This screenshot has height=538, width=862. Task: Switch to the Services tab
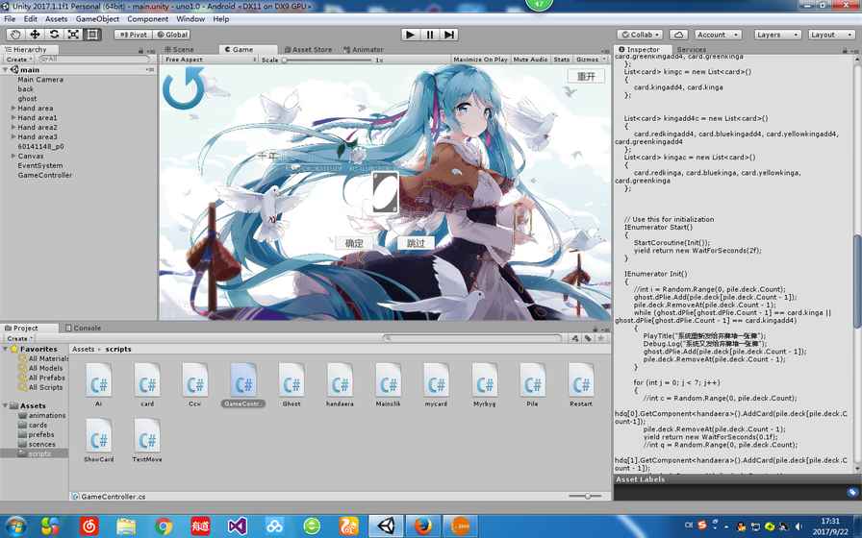(x=692, y=49)
